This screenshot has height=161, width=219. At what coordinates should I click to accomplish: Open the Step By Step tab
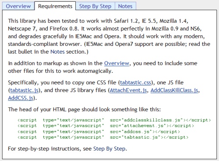tap(95, 6)
